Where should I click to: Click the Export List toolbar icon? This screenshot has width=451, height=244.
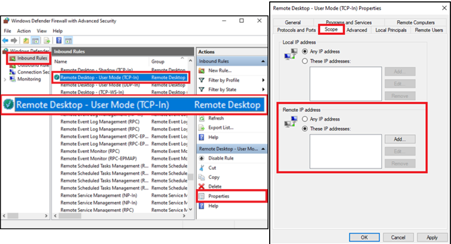47,40
